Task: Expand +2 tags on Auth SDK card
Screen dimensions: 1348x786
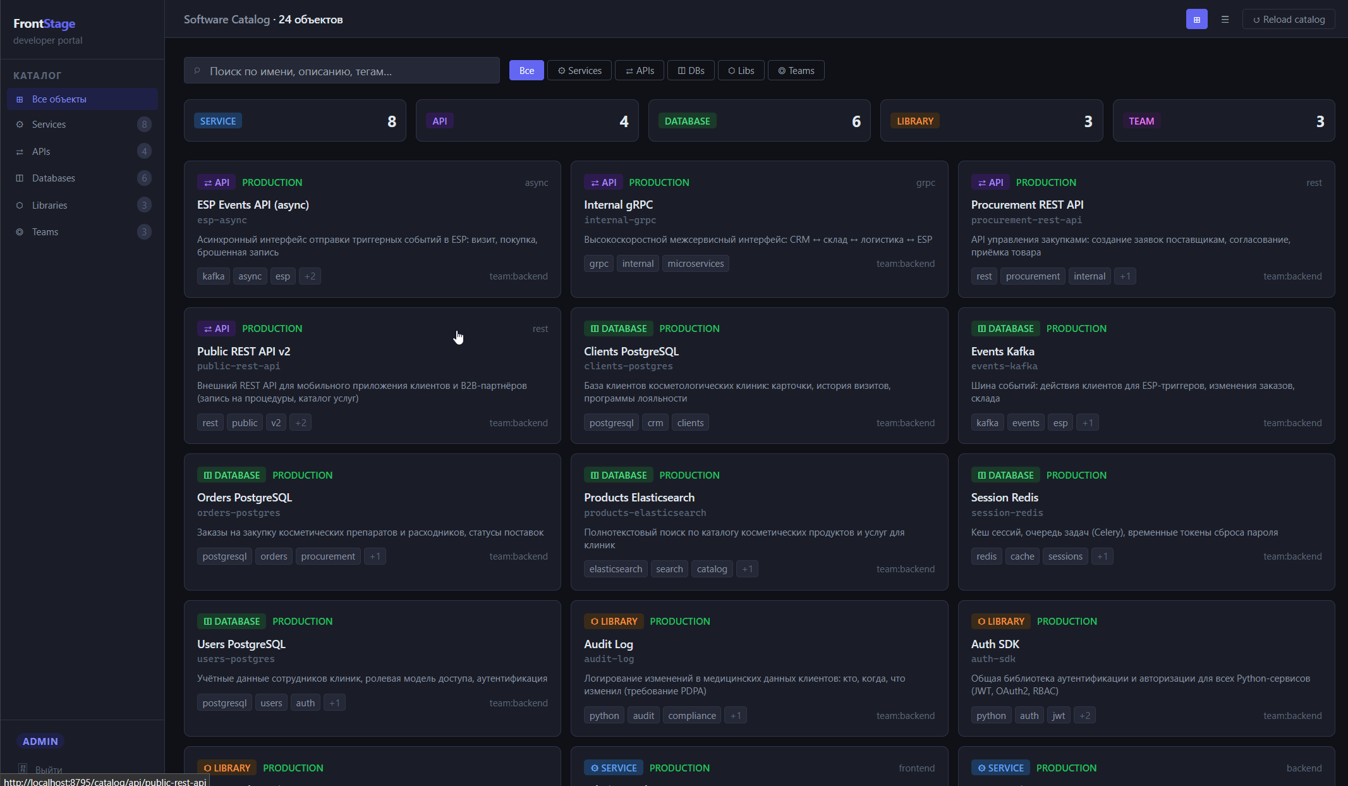Action: 1084,716
